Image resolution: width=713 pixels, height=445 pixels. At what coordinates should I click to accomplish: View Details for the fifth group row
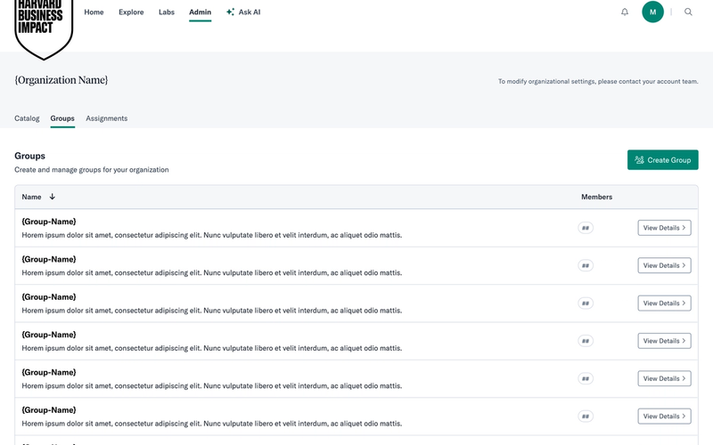(664, 379)
